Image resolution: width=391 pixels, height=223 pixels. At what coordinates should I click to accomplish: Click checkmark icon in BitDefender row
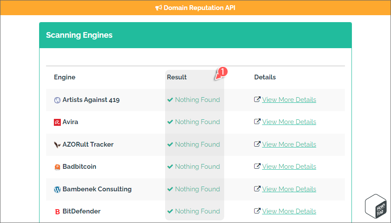(x=170, y=211)
